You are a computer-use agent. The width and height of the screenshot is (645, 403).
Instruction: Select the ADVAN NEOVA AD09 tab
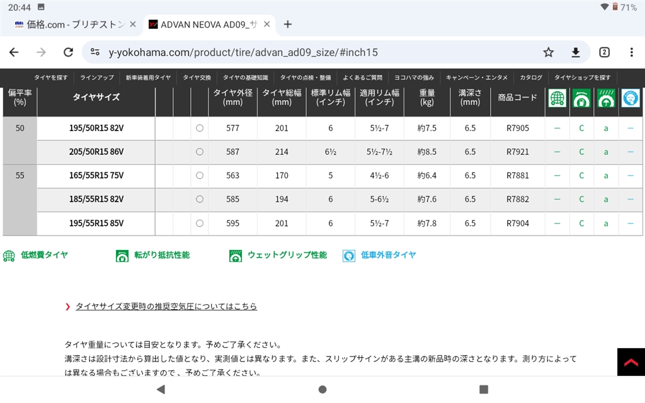click(210, 25)
